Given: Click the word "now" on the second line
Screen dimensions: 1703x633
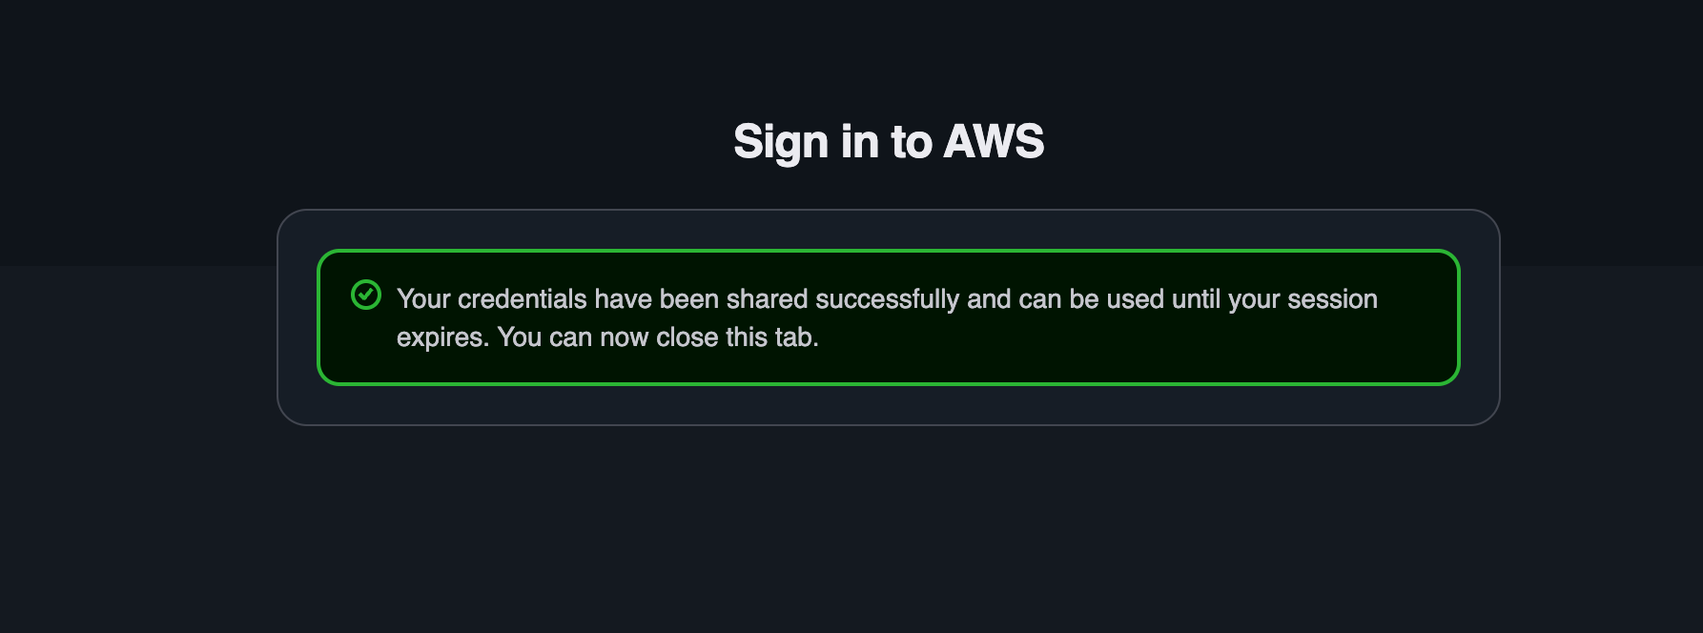Looking at the screenshot, I should tap(624, 337).
